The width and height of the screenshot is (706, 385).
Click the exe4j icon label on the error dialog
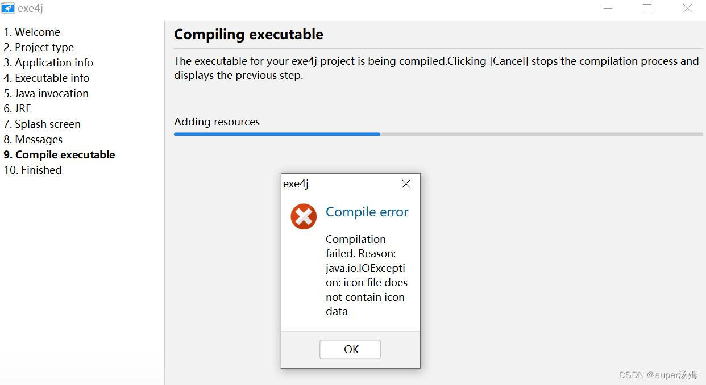(x=296, y=183)
